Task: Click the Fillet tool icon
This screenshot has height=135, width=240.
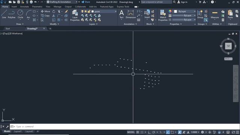Action: click(59, 16)
